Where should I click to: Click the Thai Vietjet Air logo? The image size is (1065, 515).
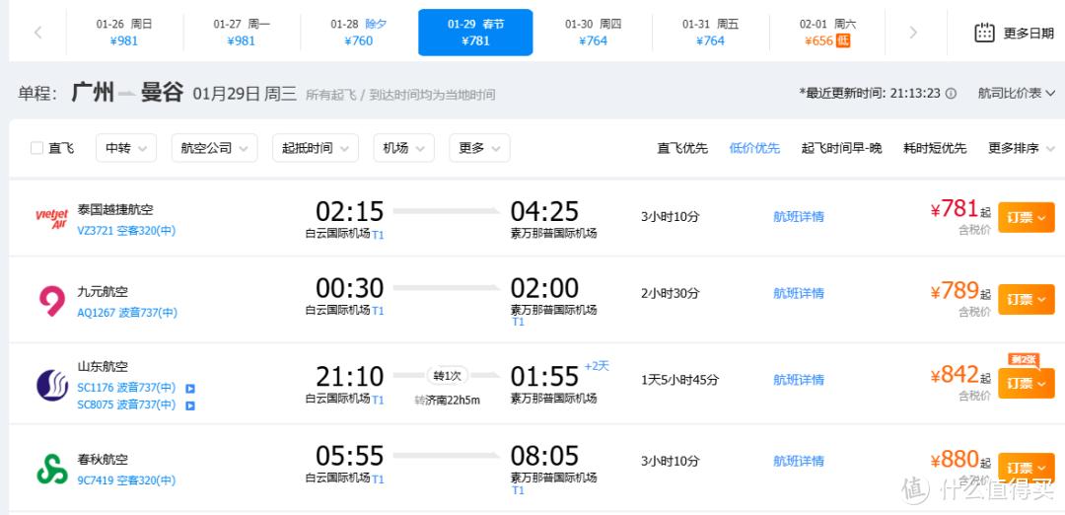coord(51,217)
